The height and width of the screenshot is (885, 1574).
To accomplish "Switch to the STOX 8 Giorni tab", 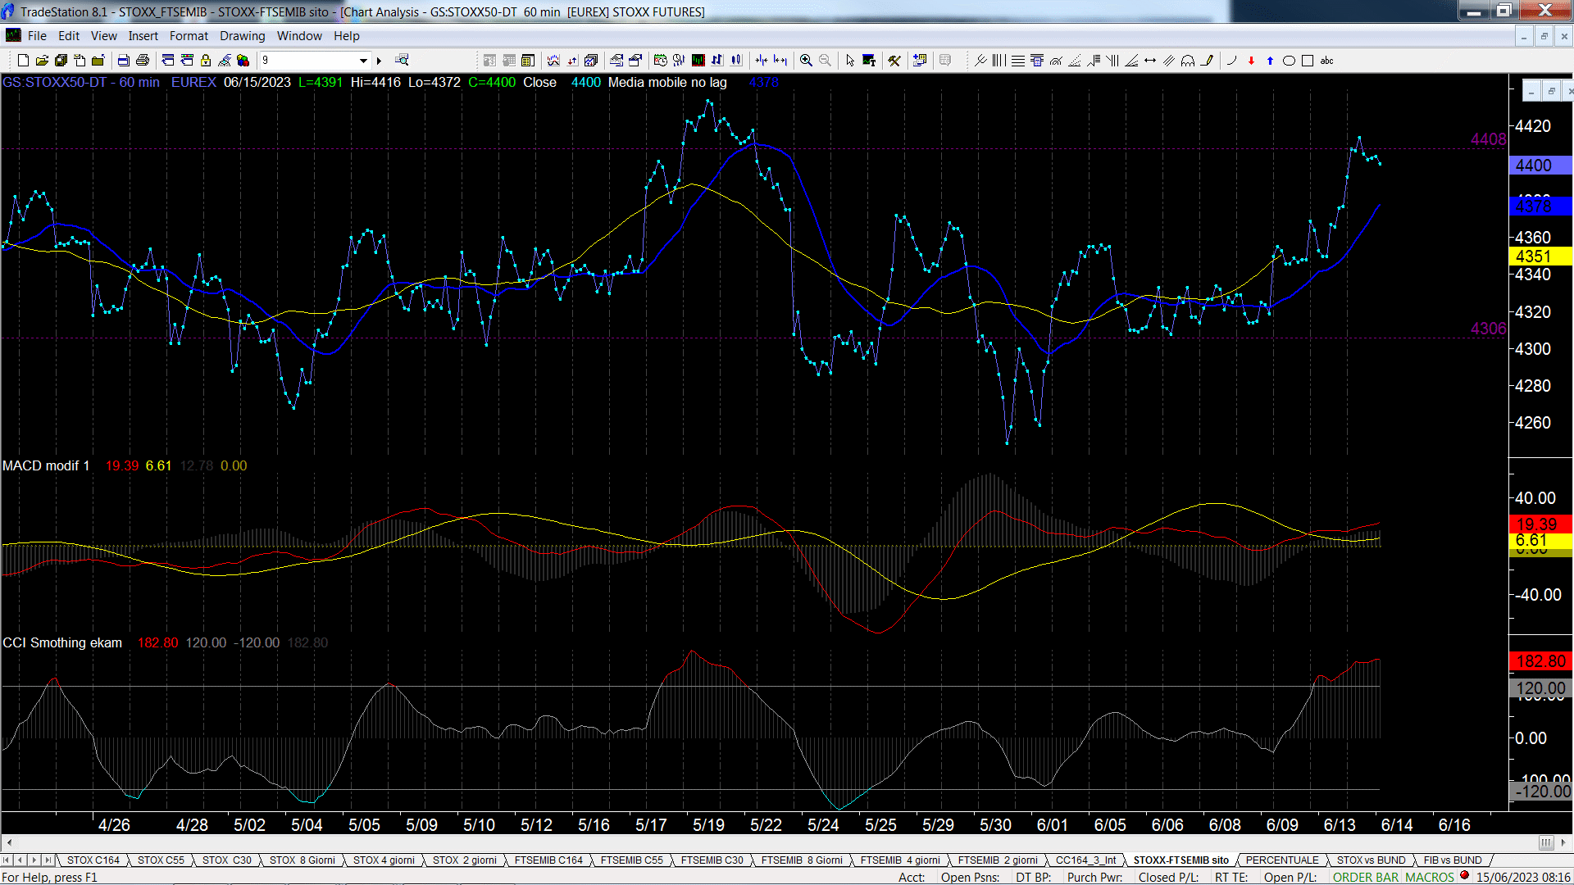I will click(302, 860).
